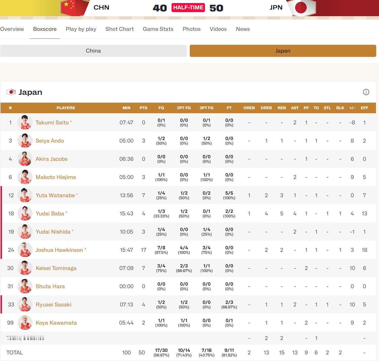Open the News tab
Image resolution: width=379 pixels, height=361 pixels.
point(243,29)
